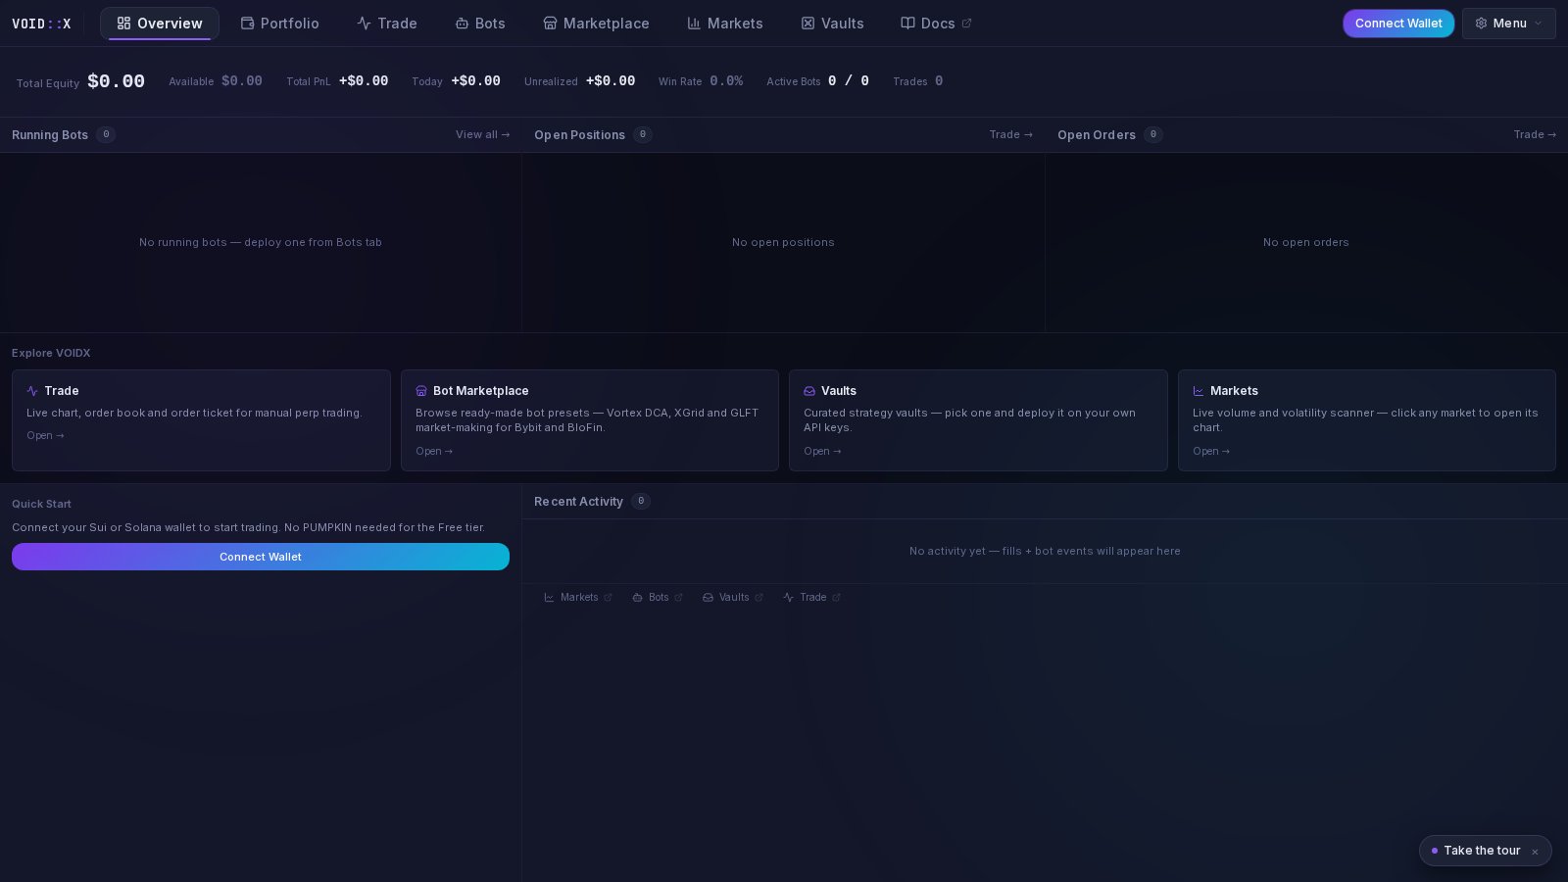Select the Marketplace tab
Image resolution: width=1568 pixels, height=882 pixels.
596,24
